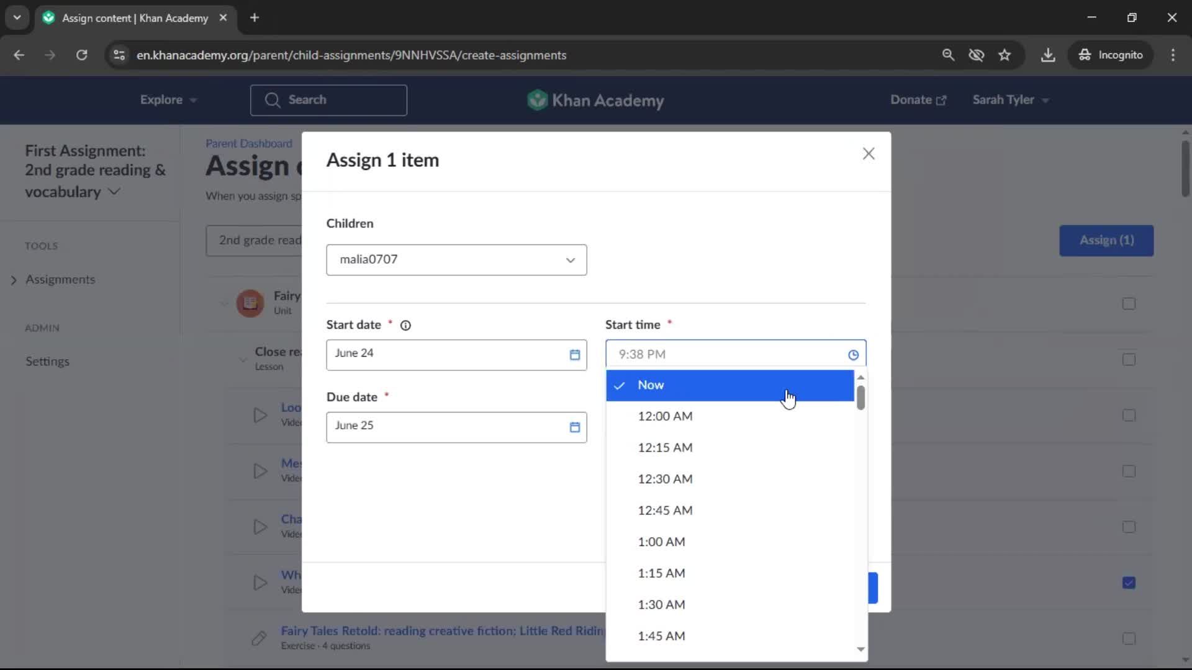Toggle the checkbox for Loo… video row
This screenshot has height=670, width=1192.
[1129, 416]
